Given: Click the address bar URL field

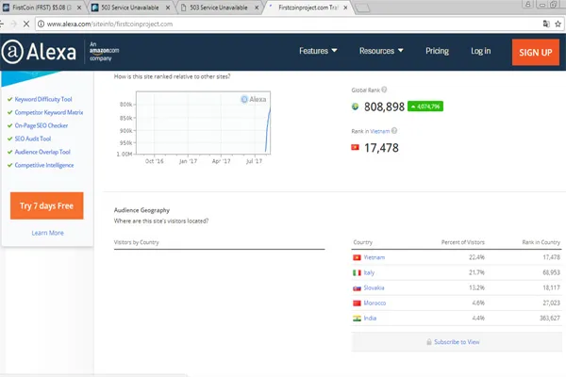Looking at the screenshot, I should click(x=289, y=24).
